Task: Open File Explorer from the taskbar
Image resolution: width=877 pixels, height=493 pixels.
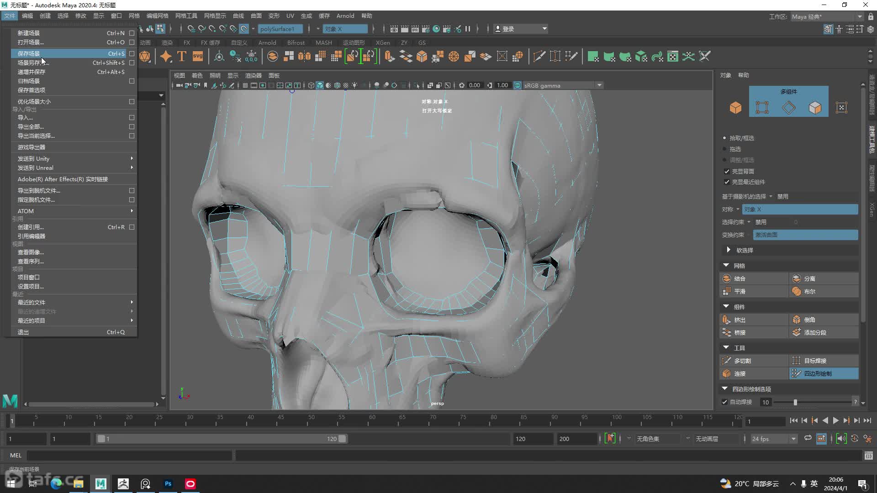Action: (79, 484)
